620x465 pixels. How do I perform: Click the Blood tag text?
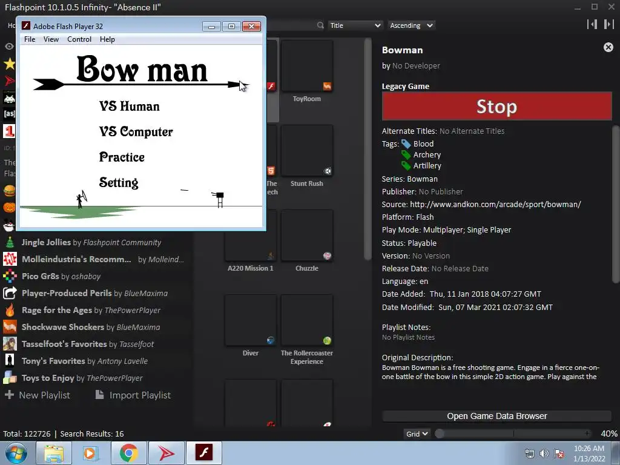point(423,144)
